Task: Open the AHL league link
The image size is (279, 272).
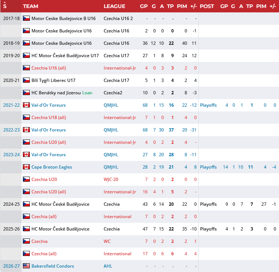Action: 108,266
